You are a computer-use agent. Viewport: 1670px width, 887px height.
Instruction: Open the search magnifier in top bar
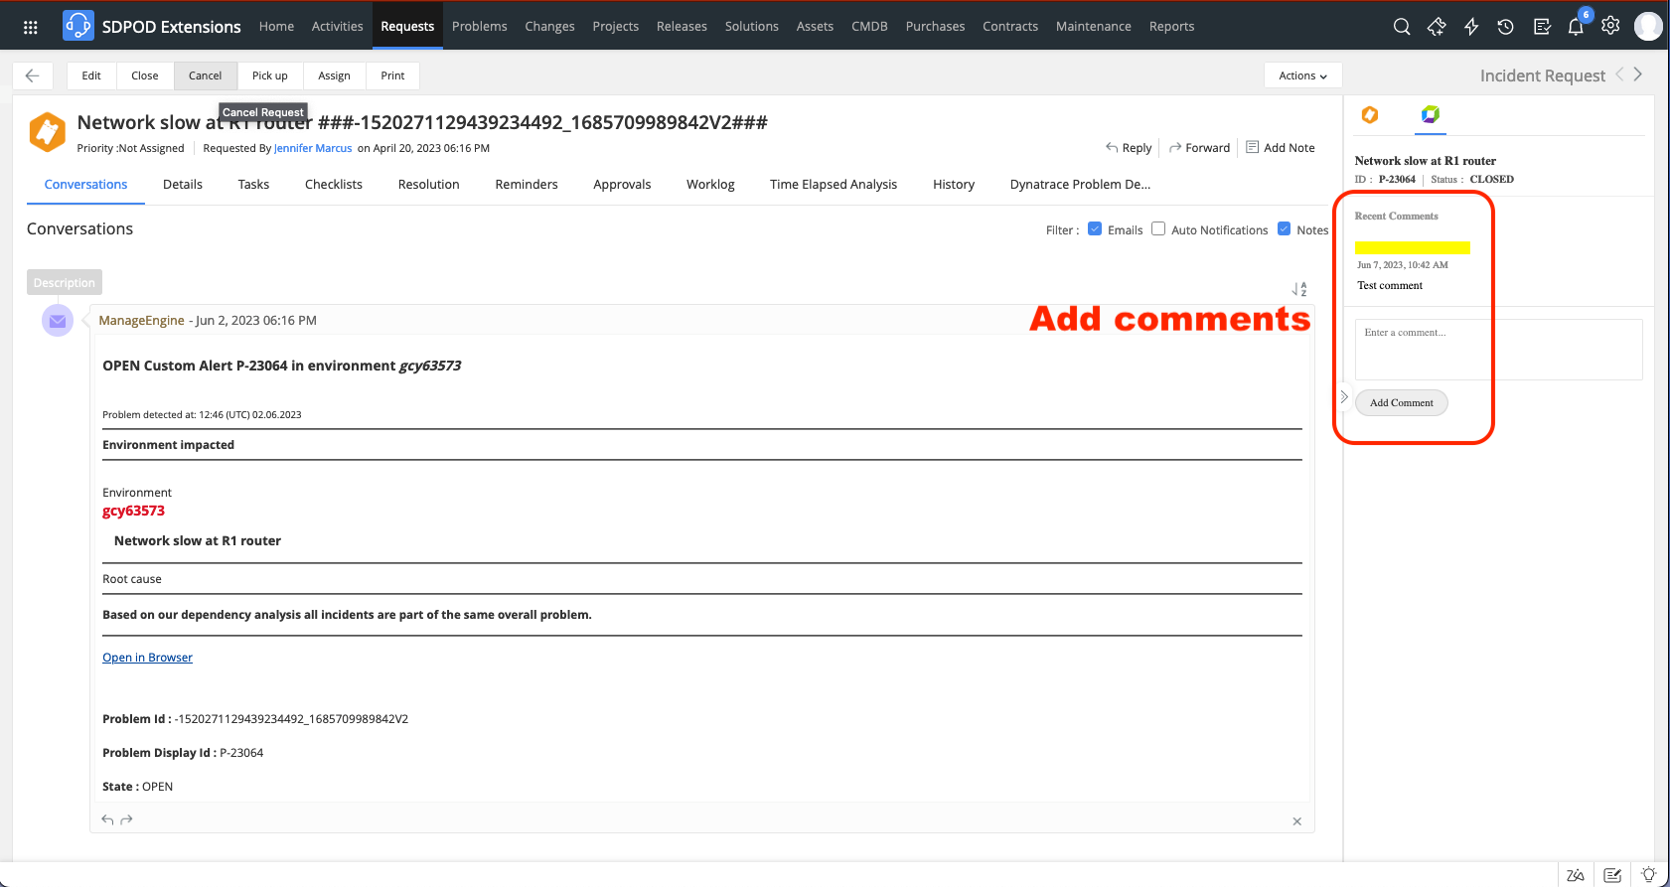coord(1402,27)
